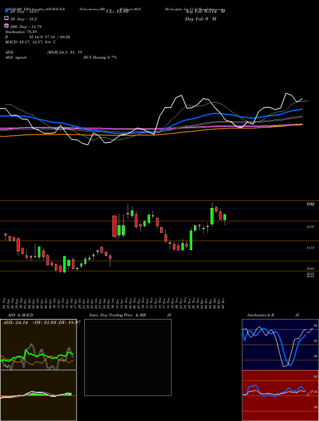Image resolution: width=319 pixels, height=421 pixels.
Task: Click the Avg Vol: 0.514 M label
Action: pyautogui.click(x=205, y=11)
